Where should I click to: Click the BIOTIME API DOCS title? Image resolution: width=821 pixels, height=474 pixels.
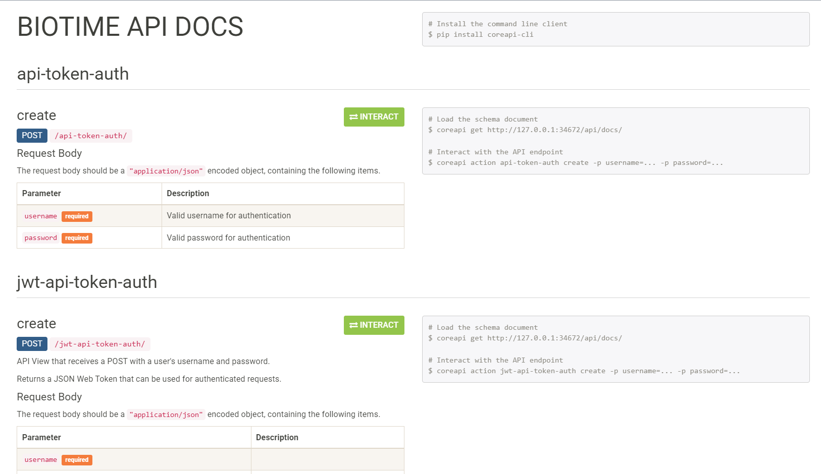click(x=130, y=27)
